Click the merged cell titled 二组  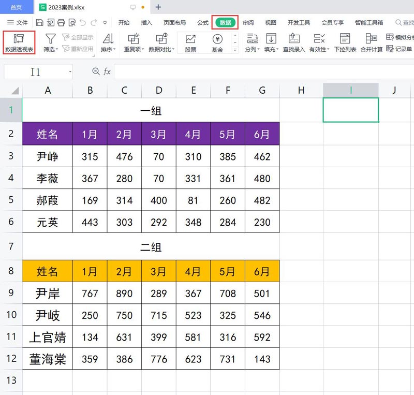click(x=151, y=246)
